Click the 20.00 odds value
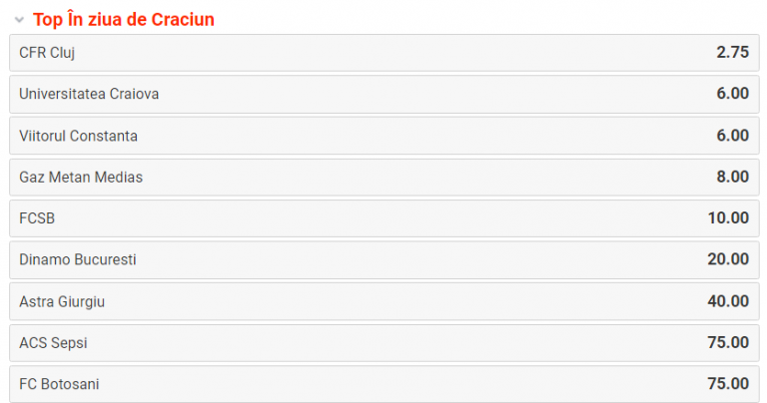 coord(728,259)
